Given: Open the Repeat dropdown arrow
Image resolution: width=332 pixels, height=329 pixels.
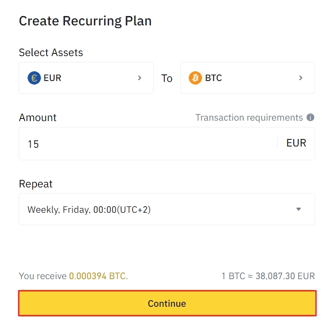Looking at the screenshot, I should [x=299, y=209].
